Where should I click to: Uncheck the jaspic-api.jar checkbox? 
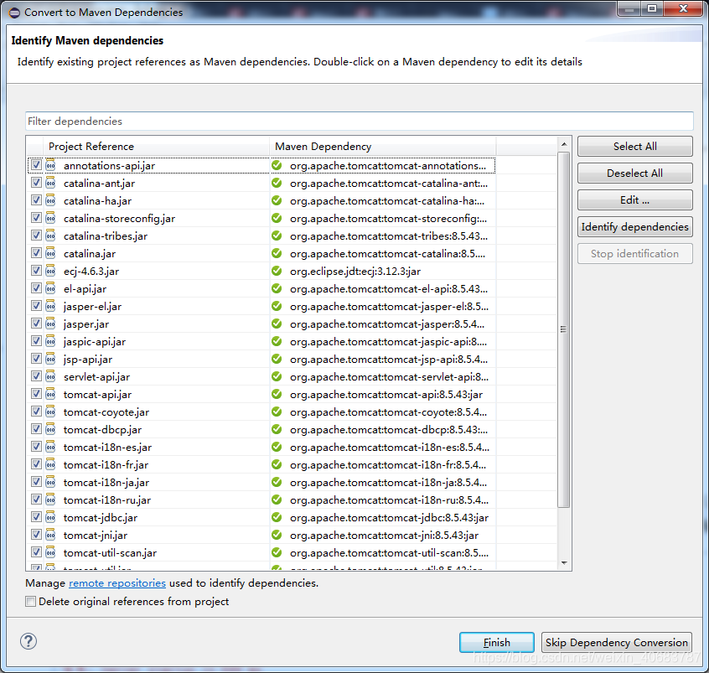coord(36,341)
